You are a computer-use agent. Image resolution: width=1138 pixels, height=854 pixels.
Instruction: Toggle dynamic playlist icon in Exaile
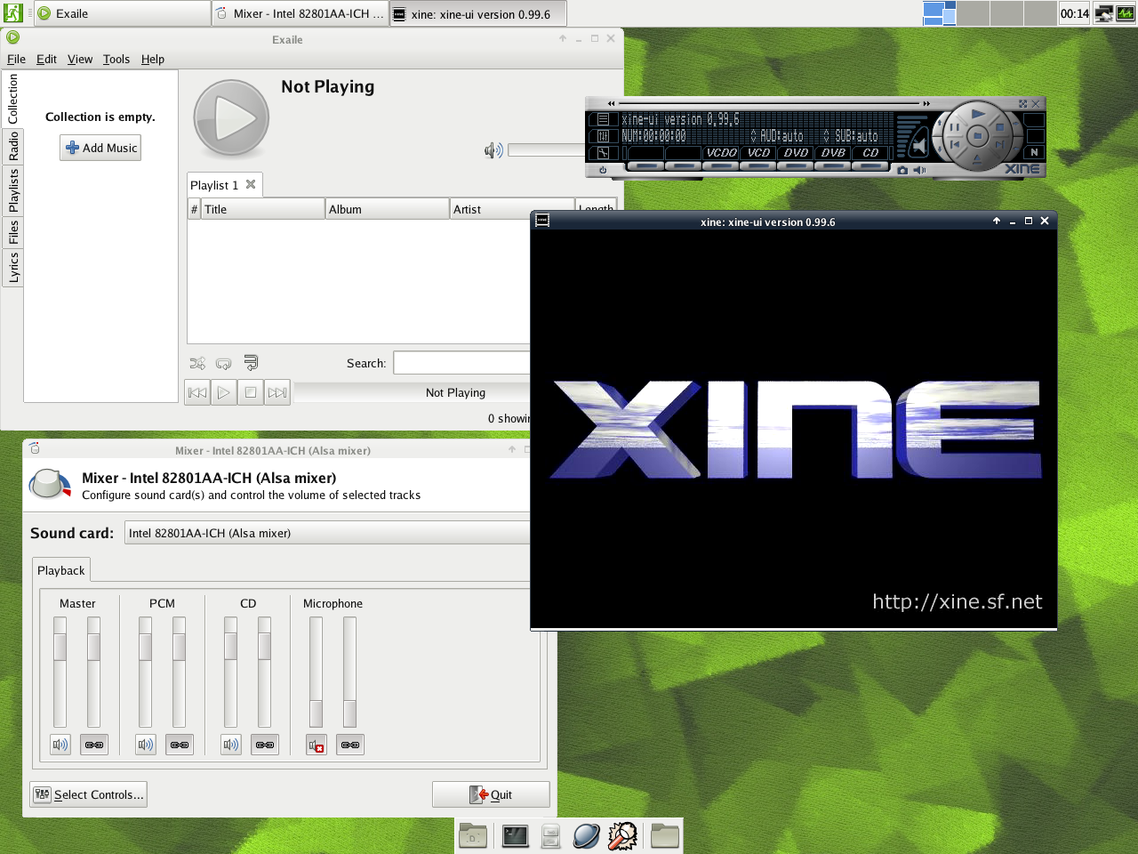(x=251, y=363)
